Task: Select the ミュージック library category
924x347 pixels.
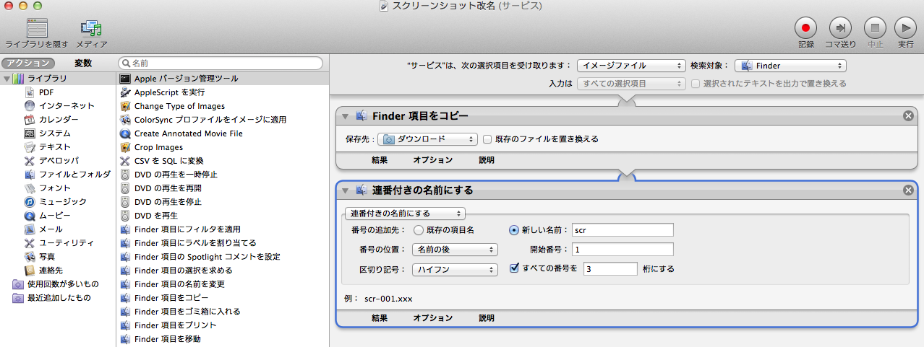Action: 63,202
